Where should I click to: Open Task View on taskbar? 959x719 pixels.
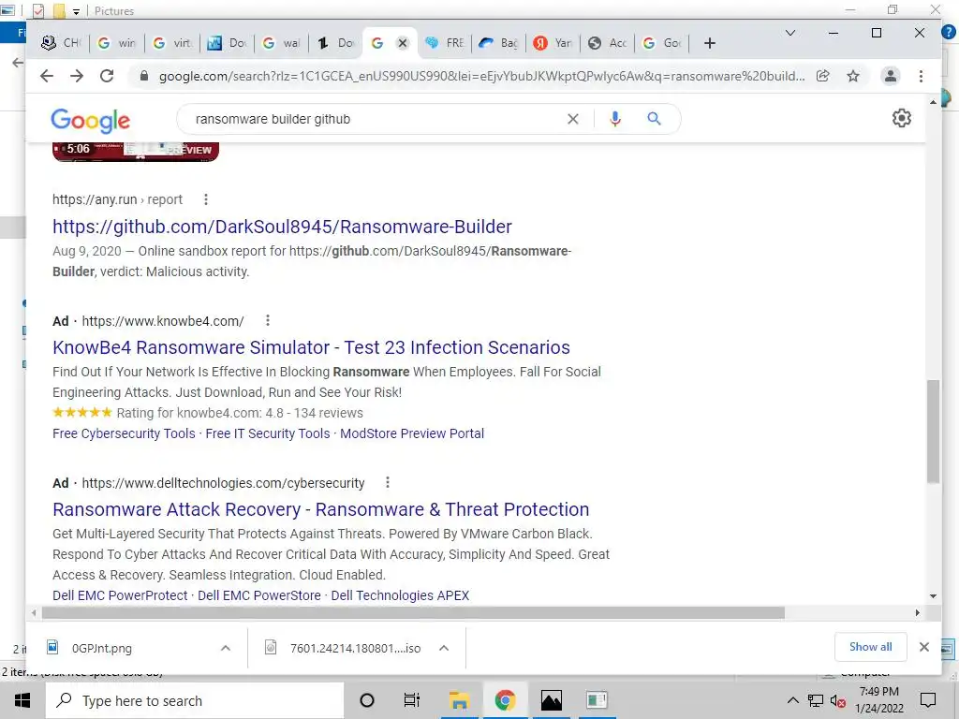(412, 700)
